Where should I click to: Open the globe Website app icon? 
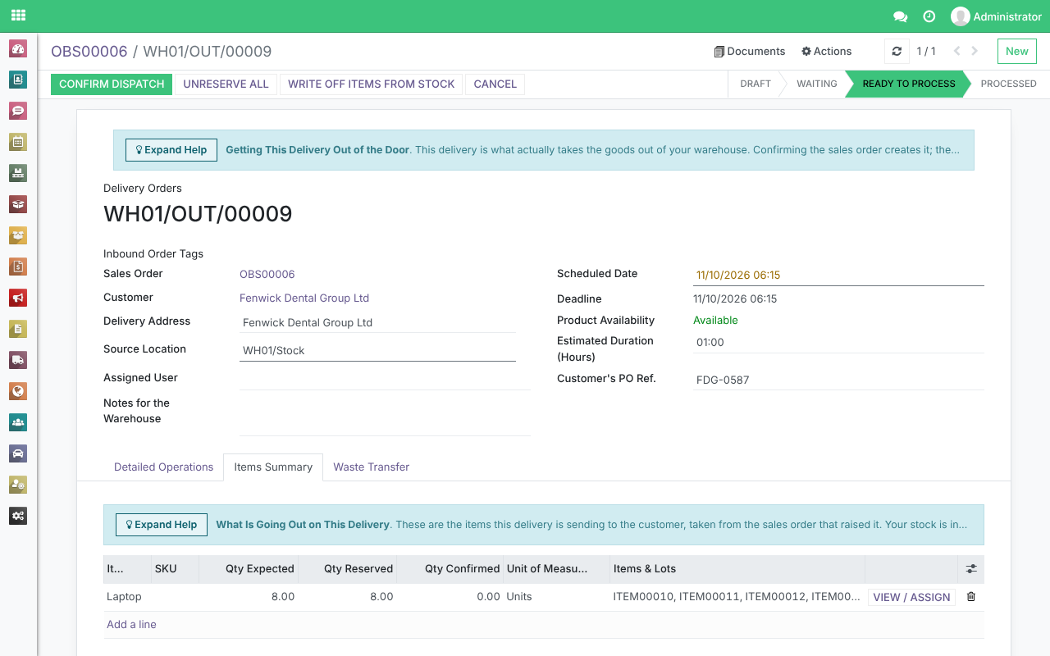pos(18,391)
